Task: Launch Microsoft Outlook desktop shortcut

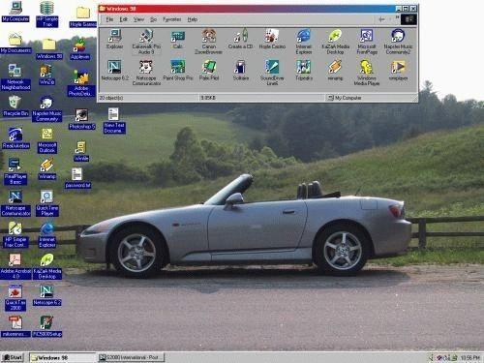Action: 47,140
